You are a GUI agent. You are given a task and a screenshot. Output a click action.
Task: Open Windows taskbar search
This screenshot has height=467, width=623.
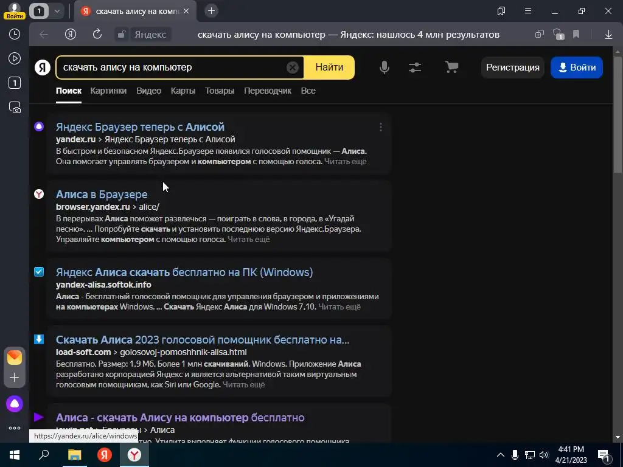pos(44,455)
